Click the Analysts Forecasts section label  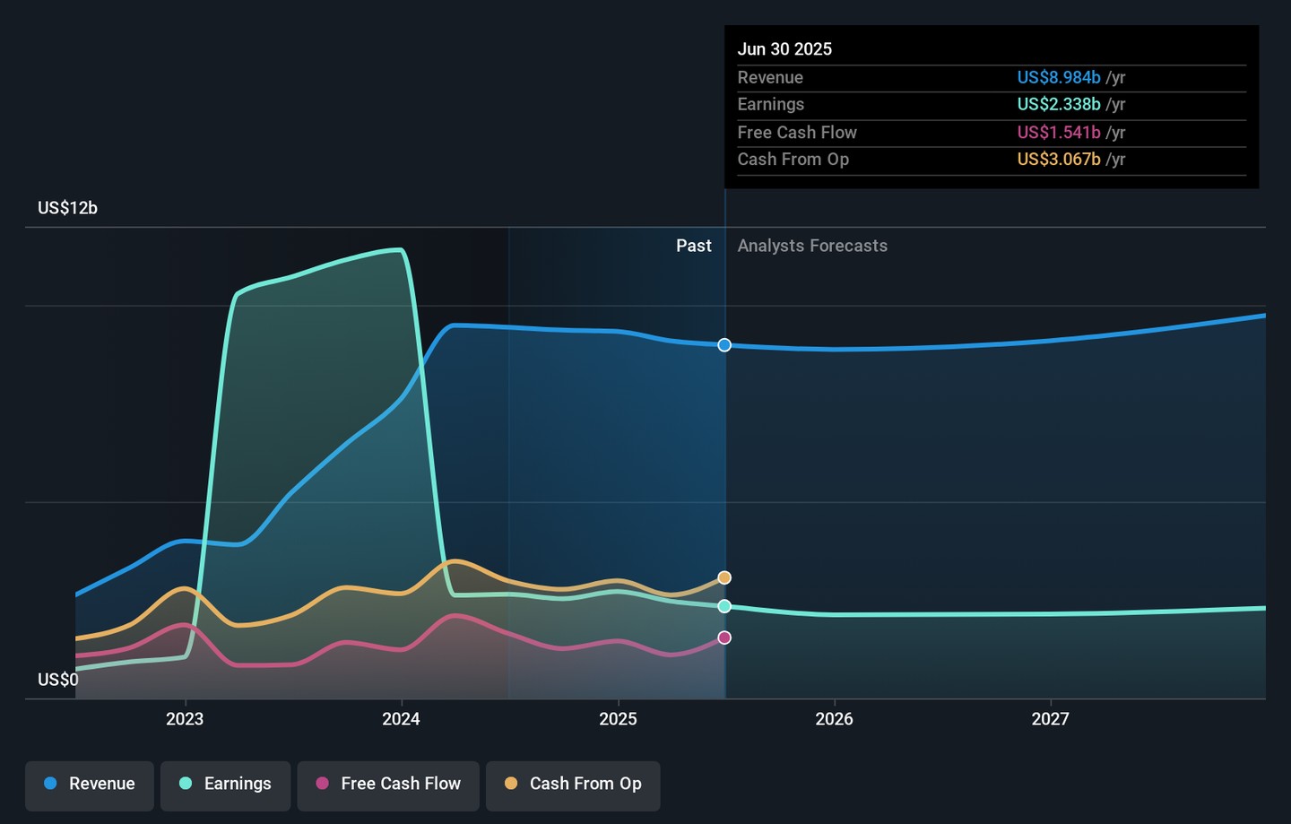[x=812, y=246]
